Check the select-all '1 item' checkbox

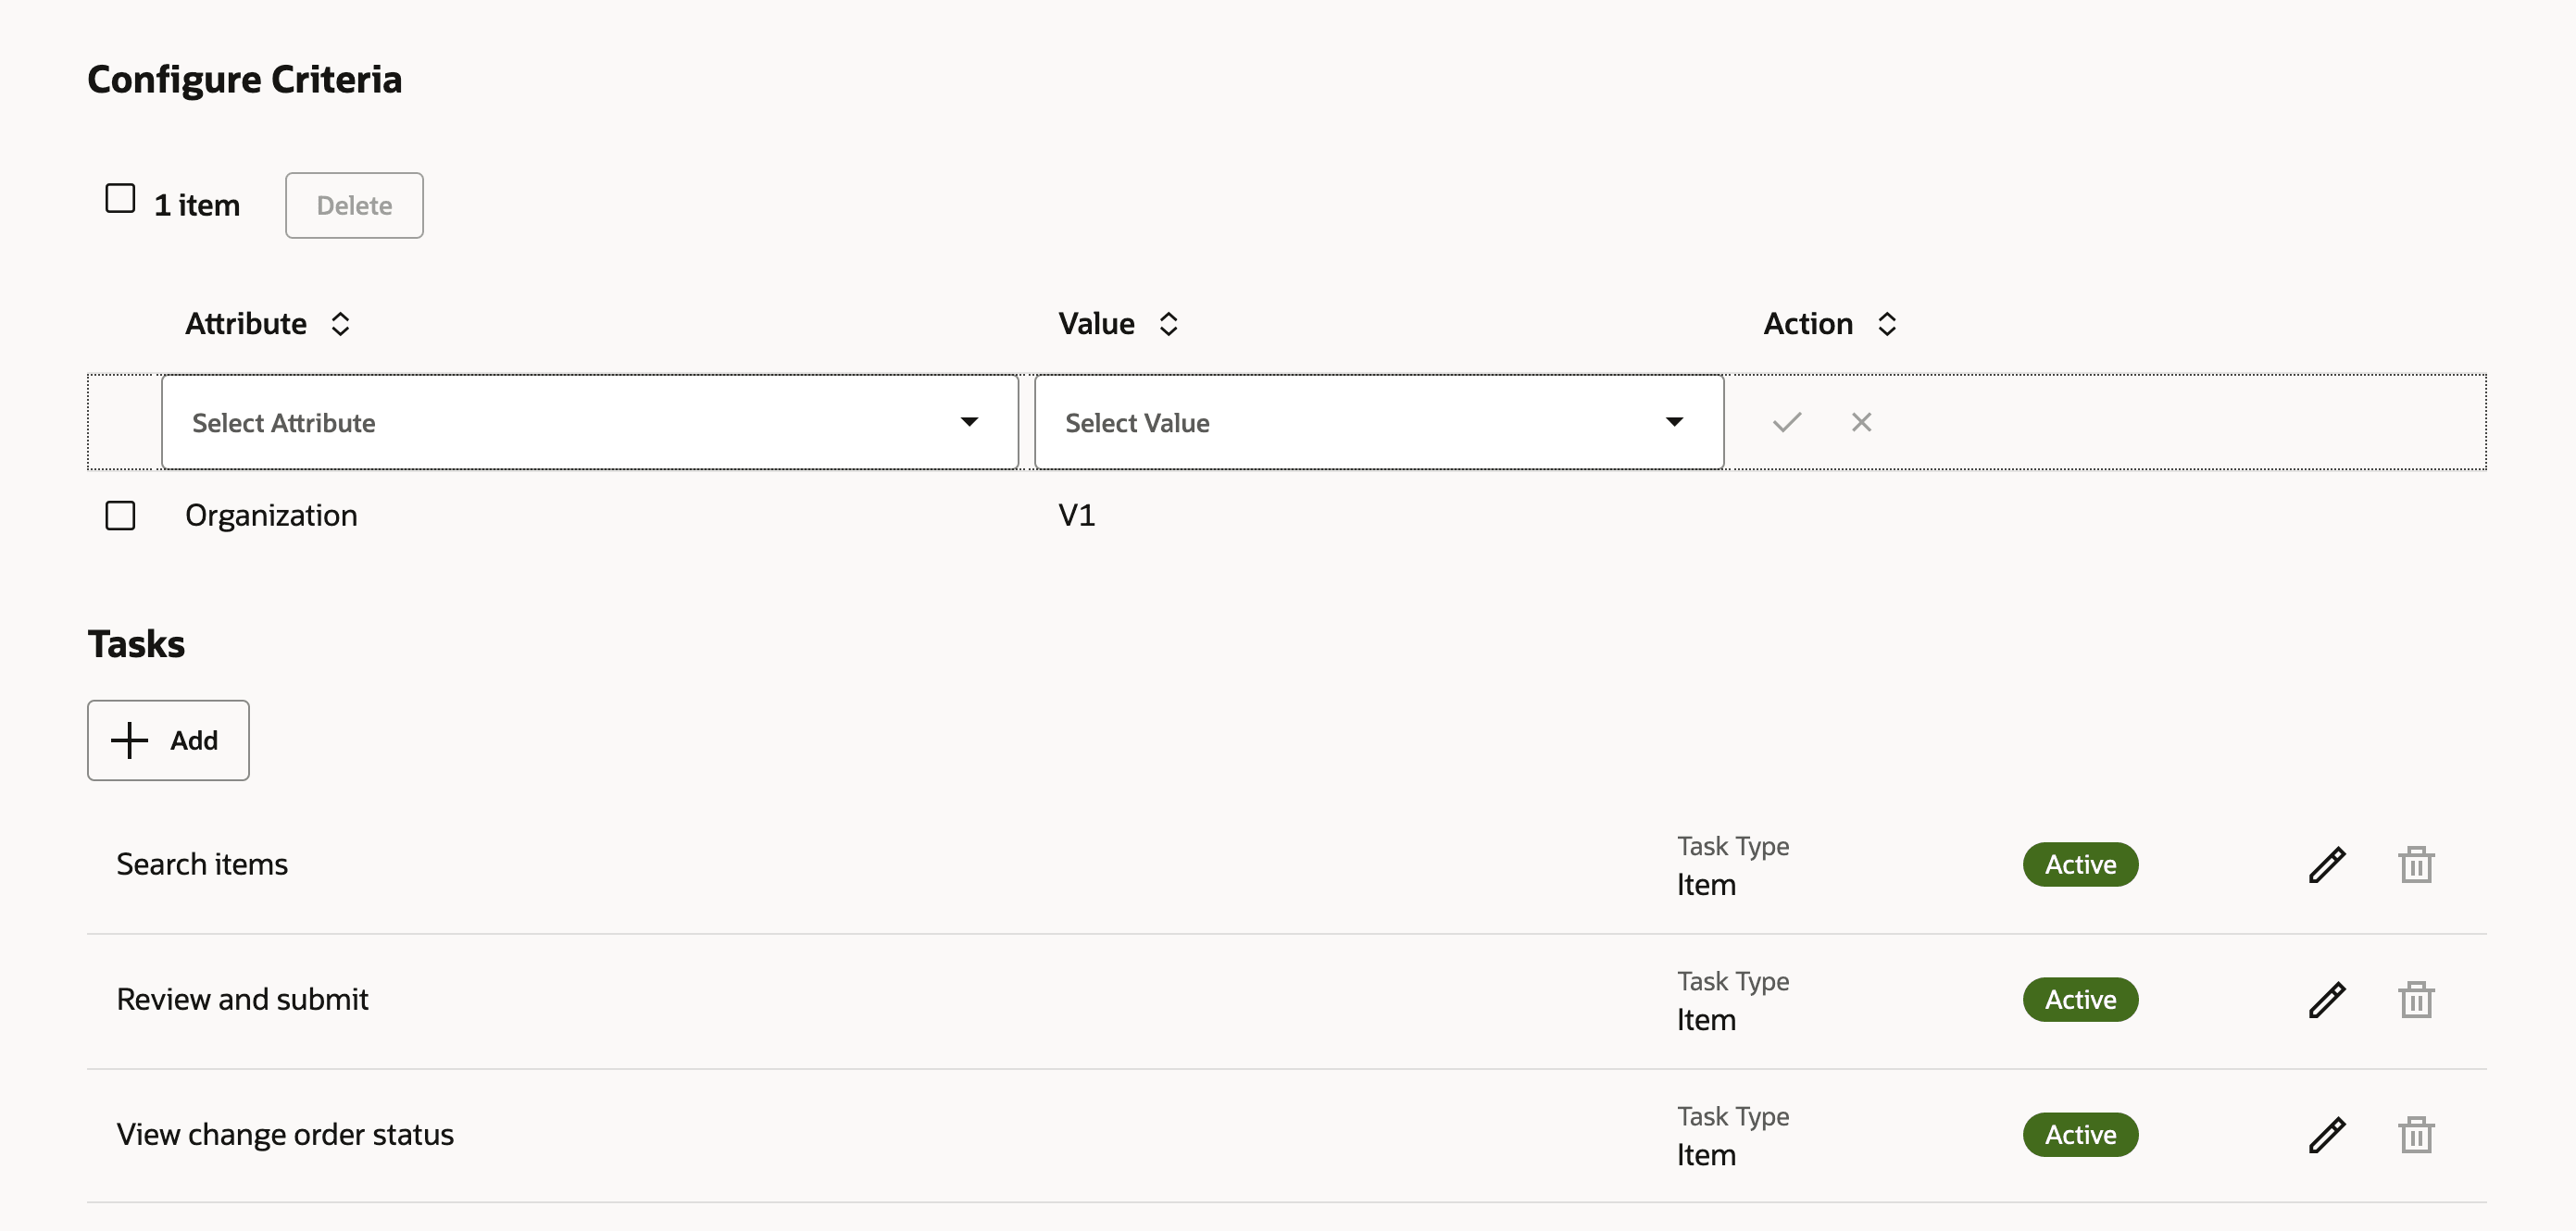[x=120, y=198]
